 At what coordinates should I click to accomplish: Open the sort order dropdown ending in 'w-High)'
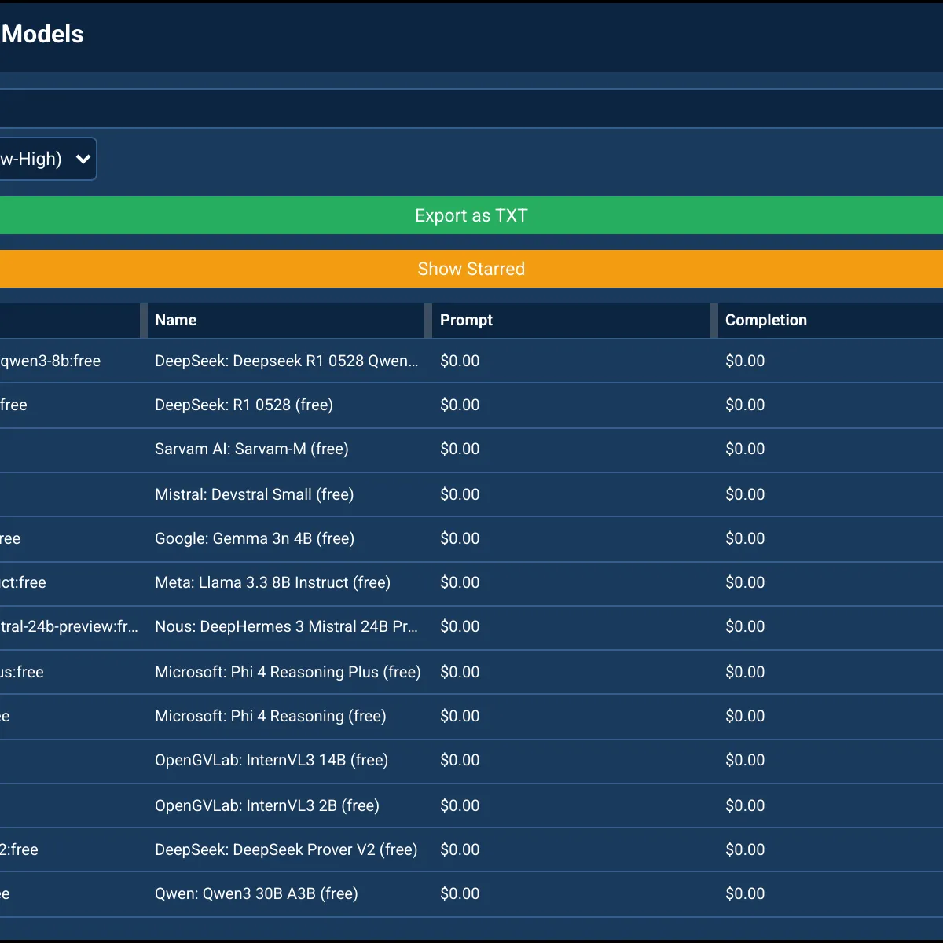pos(47,159)
